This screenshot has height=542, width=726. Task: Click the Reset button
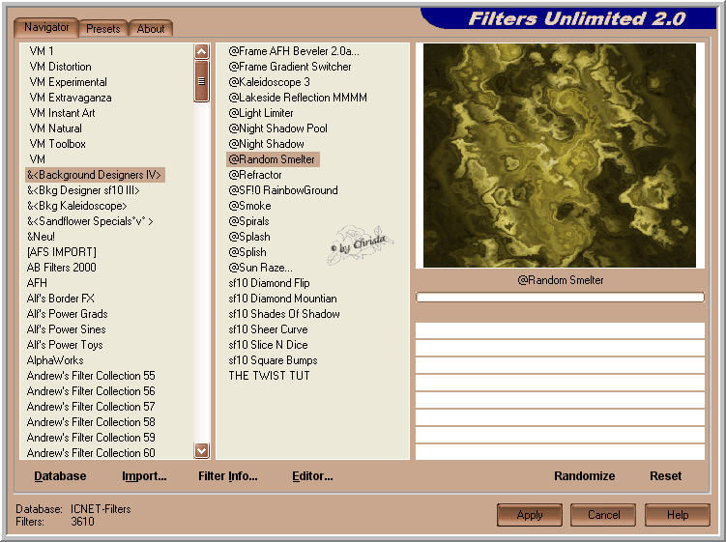665,475
